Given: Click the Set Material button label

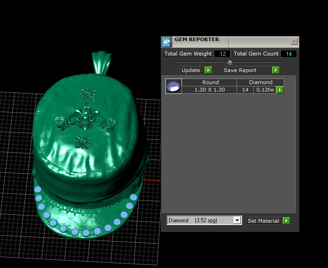Looking at the screenshot, I should tap(264, 221).
